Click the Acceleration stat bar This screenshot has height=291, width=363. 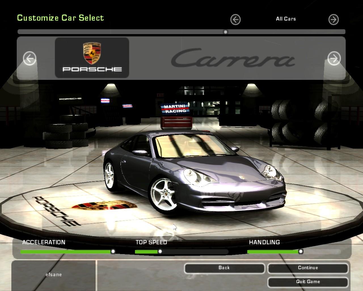[x=67, y=251]
